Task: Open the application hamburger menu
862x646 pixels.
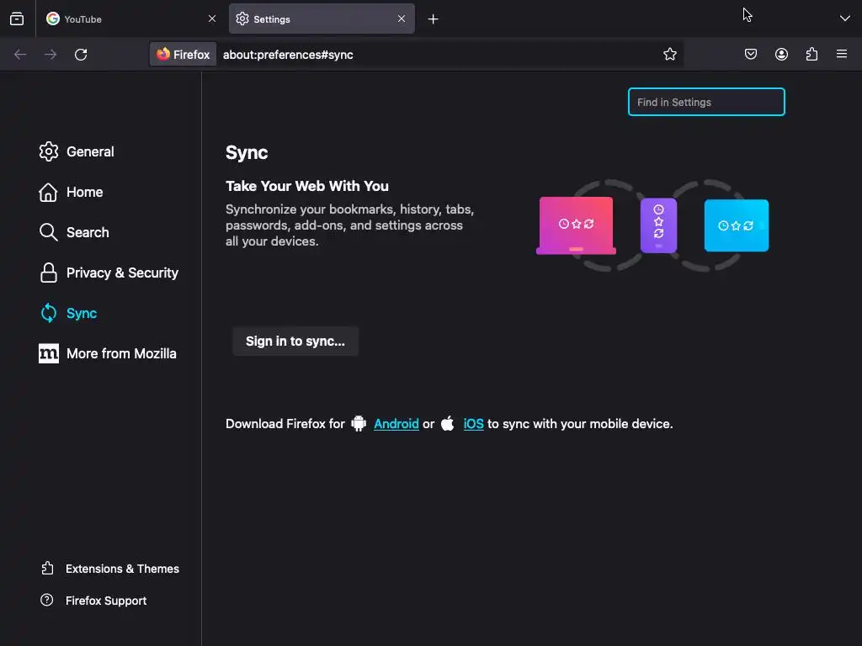Action: click(x=842, y=54)
